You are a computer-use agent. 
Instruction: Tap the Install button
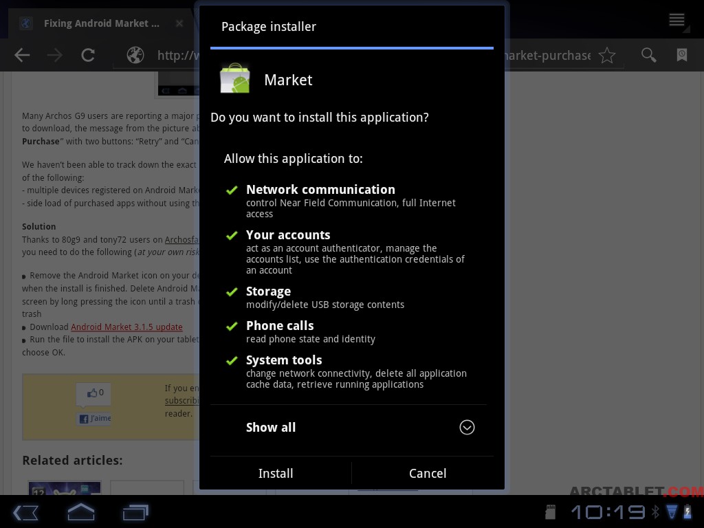[x=276, y=473]
